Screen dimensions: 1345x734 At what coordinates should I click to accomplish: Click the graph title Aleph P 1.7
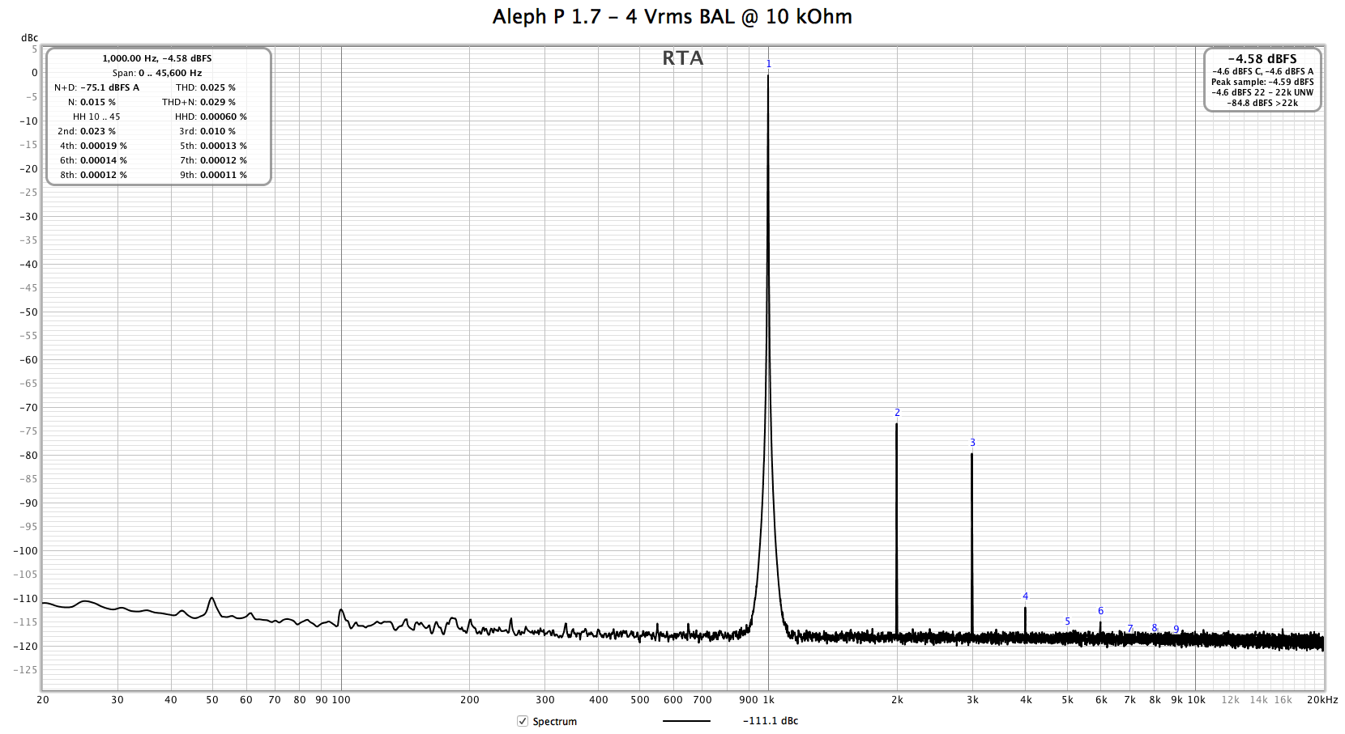tap(672, 16)
